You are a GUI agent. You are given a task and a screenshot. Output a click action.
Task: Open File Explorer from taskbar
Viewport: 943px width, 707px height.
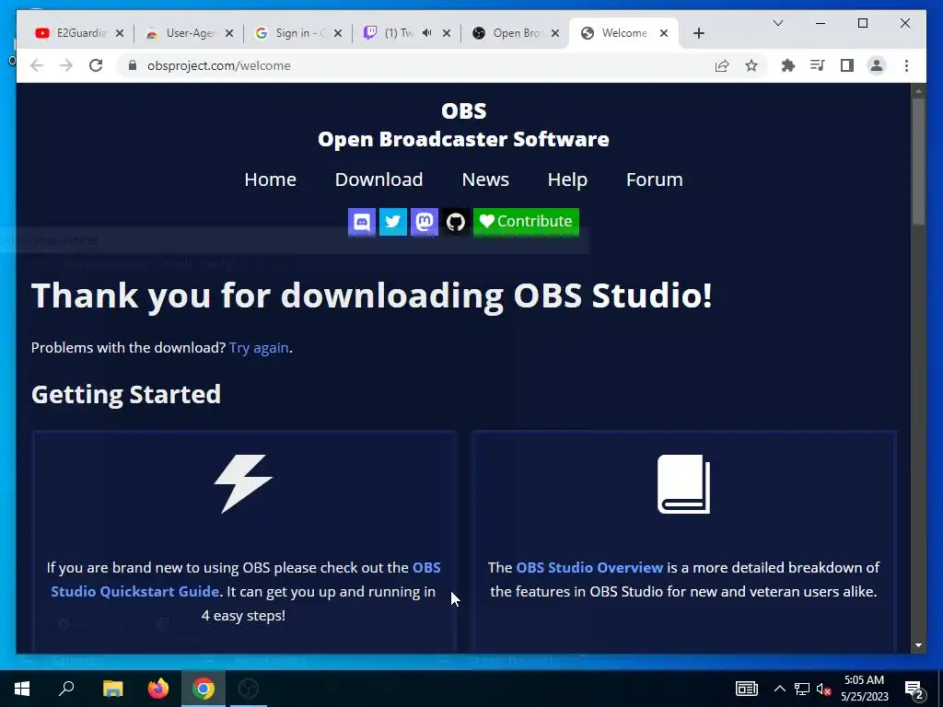[112, 689]
